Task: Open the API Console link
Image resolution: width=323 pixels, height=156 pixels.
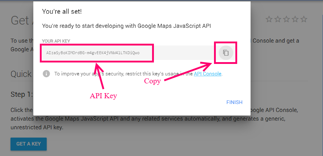Action: pyautogui.click(x=207, y=74)
